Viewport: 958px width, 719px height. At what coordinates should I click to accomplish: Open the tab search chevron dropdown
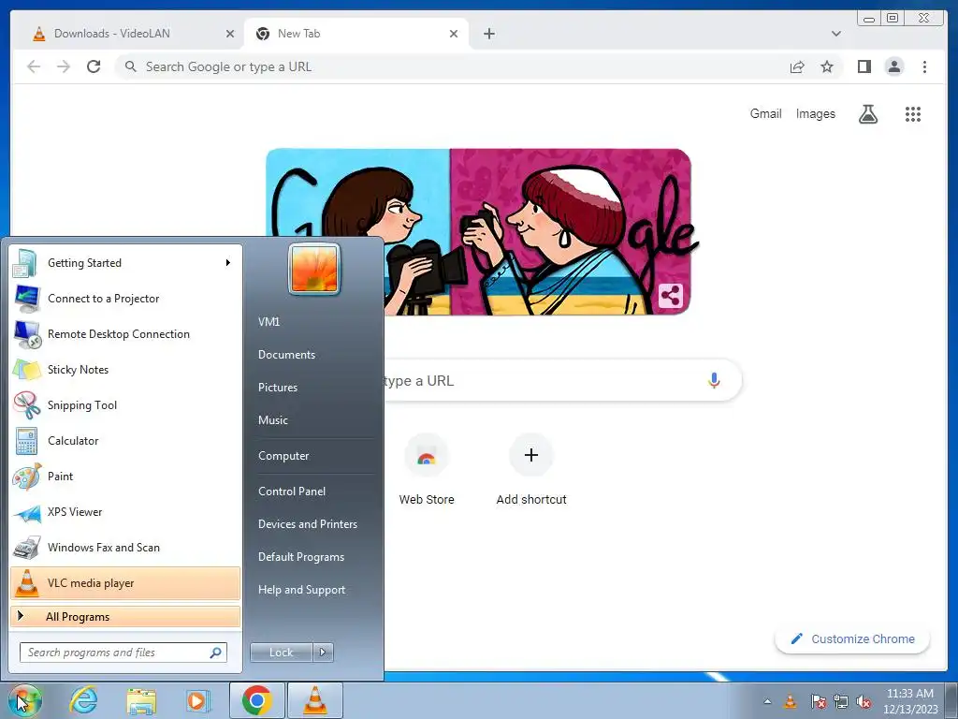(x=835, y=34)
